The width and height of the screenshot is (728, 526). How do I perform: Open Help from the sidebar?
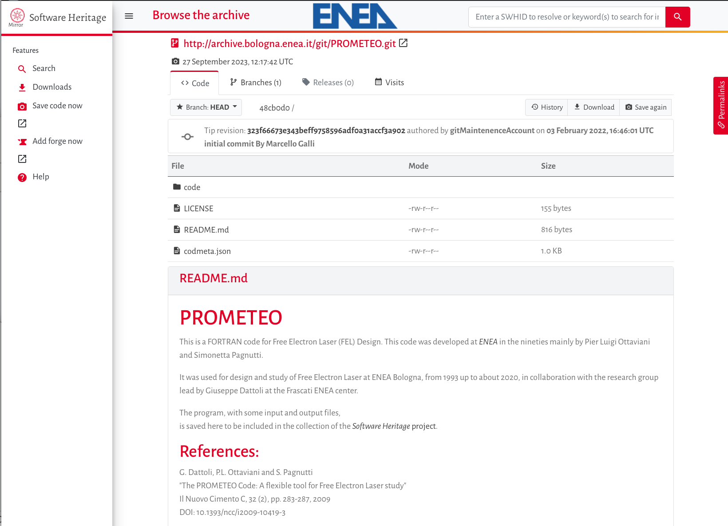tap(40, 177)
